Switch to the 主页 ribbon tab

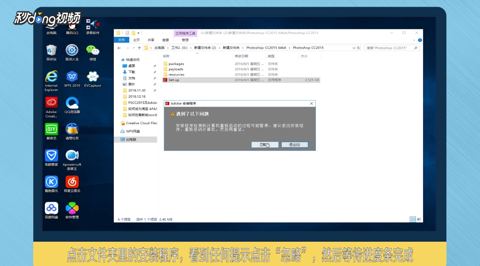pyautogui.click(x=136, y=40)
